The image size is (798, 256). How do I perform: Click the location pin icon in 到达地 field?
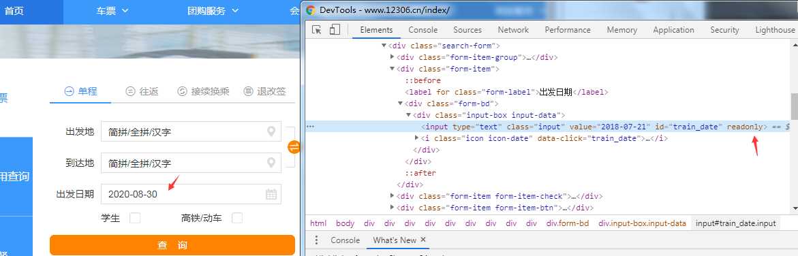[271, 163]
